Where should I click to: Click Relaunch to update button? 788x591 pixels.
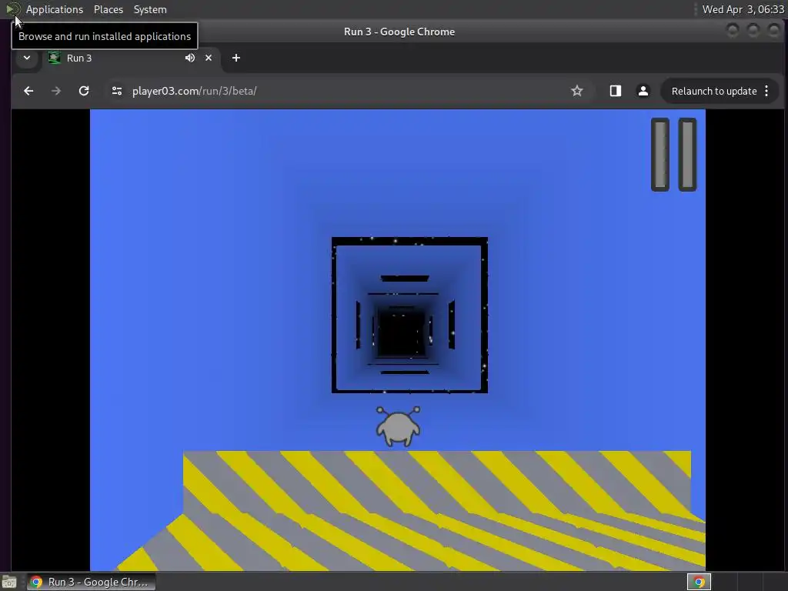[x=713, y=91]
